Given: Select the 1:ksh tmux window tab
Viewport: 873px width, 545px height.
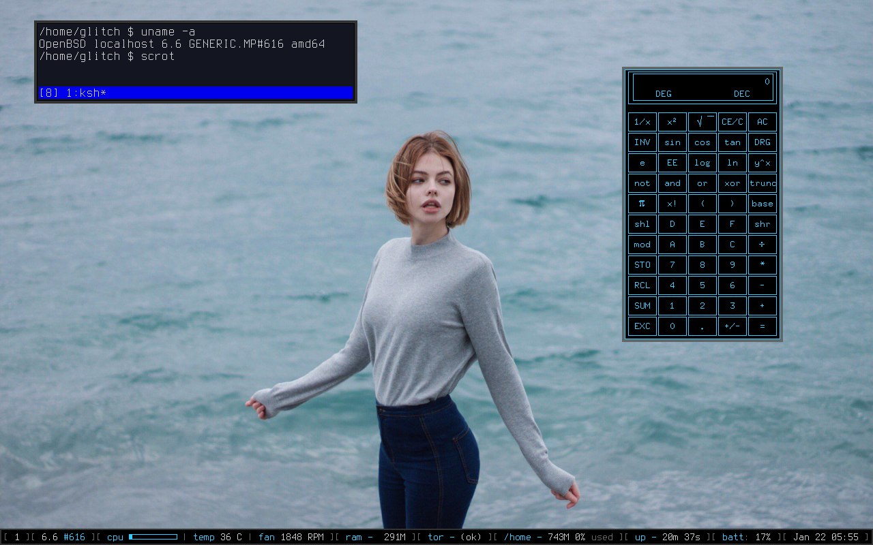Looking at the screenshot, I should pos(86,93).
